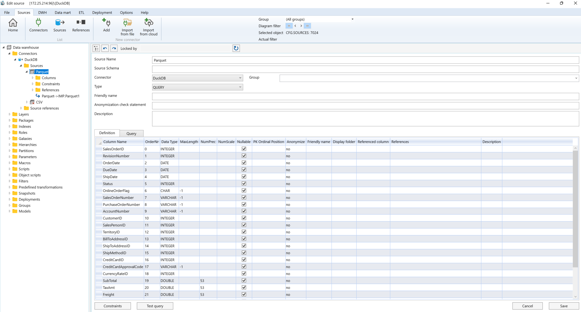
Task: Switch to the ETL ribbon tab
Action: pos(81,12)
